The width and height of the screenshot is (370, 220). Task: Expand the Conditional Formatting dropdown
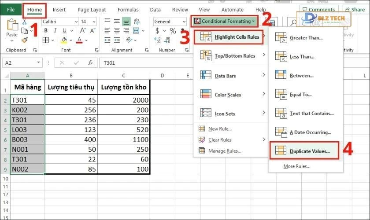click(x=224, y=21)
